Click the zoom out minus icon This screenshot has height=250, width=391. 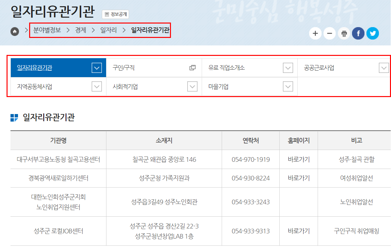pyautogui.click(x=329, y=33)
